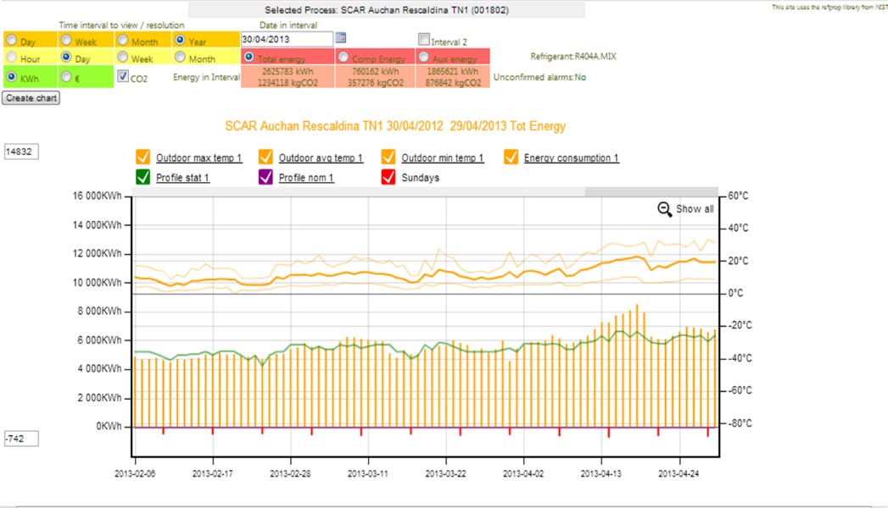The height and width of the screenshot is (508, 888).
Task: Open the calendar date picker icon
Action: 340,38
